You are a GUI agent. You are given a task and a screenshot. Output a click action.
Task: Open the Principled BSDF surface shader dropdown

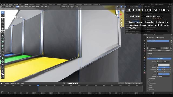coord(163,62)
